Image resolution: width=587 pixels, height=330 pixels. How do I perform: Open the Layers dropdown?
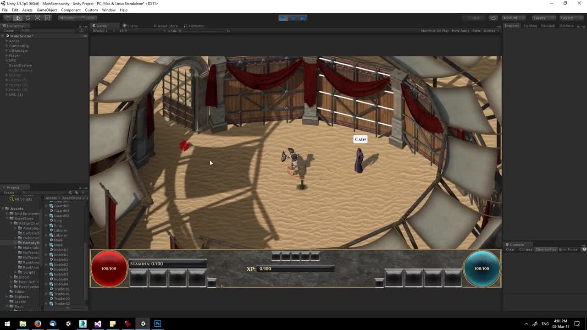543,18
